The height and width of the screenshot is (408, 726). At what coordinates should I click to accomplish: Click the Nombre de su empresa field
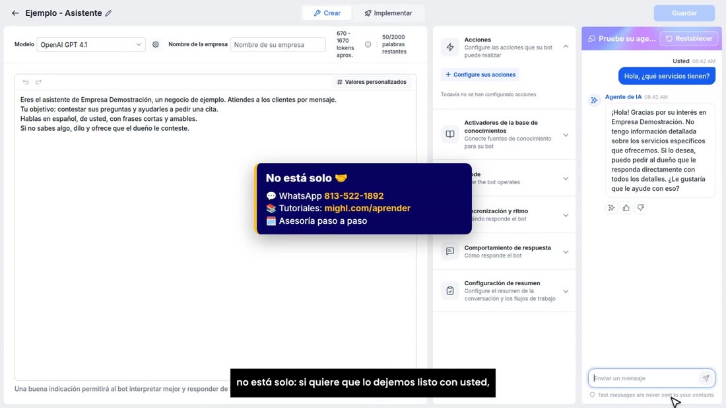tap(278, 44)
